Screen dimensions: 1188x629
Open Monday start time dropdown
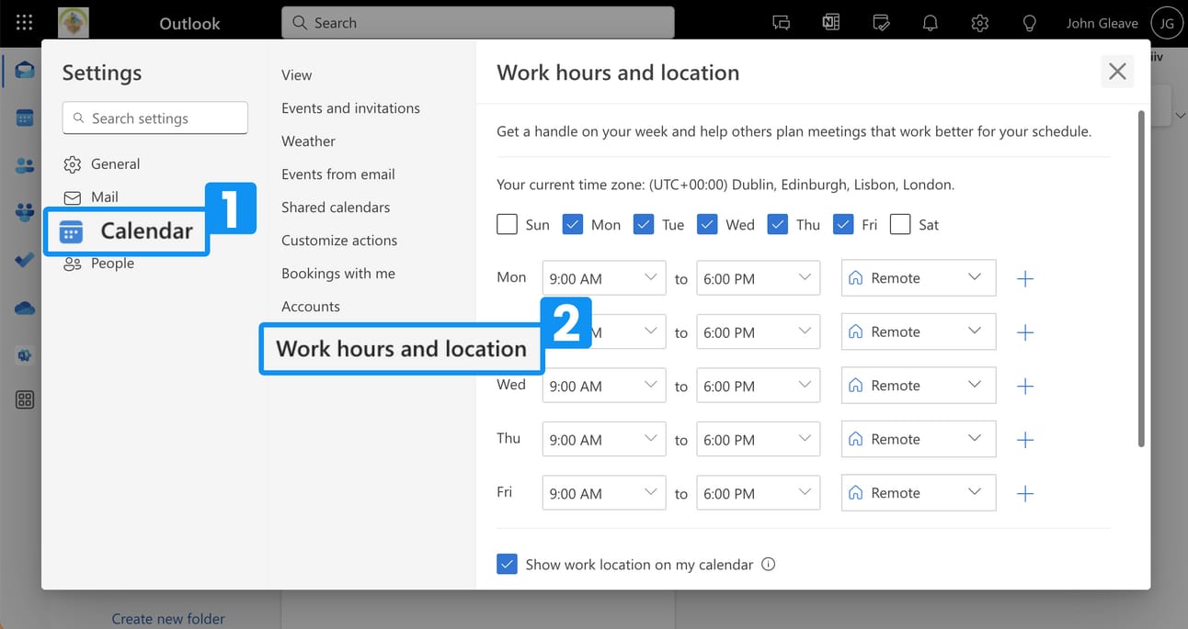[604, 278]
